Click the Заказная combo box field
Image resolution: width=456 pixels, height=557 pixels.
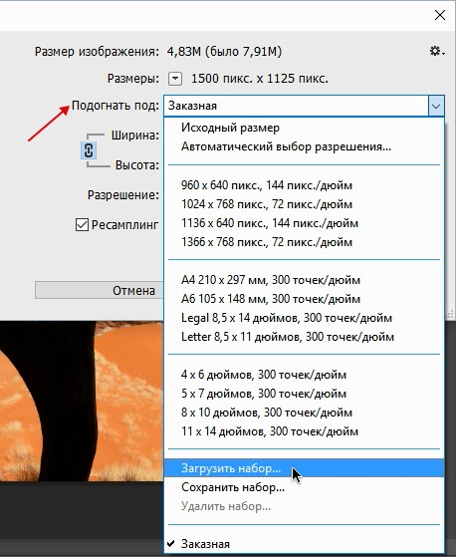coord(296,106)
